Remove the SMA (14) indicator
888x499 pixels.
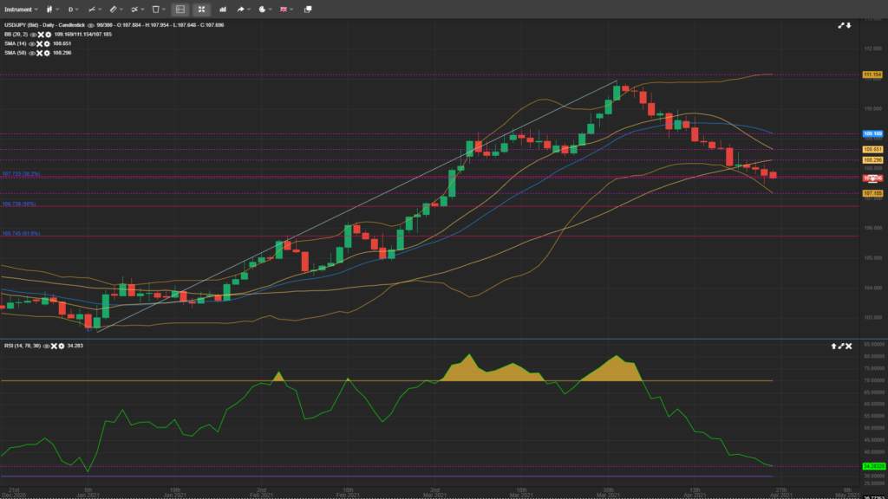point(40,43)
